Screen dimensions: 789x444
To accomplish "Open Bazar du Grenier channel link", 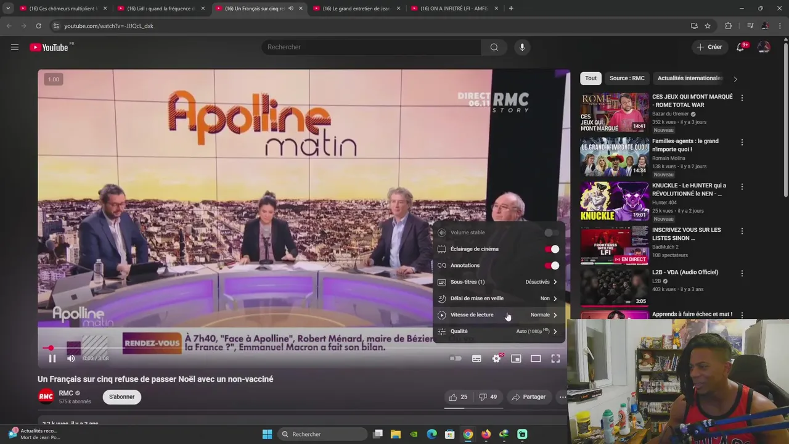I will (x=671, y=114).
